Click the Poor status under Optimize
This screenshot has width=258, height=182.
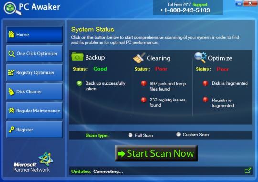[x=223, y=69]
